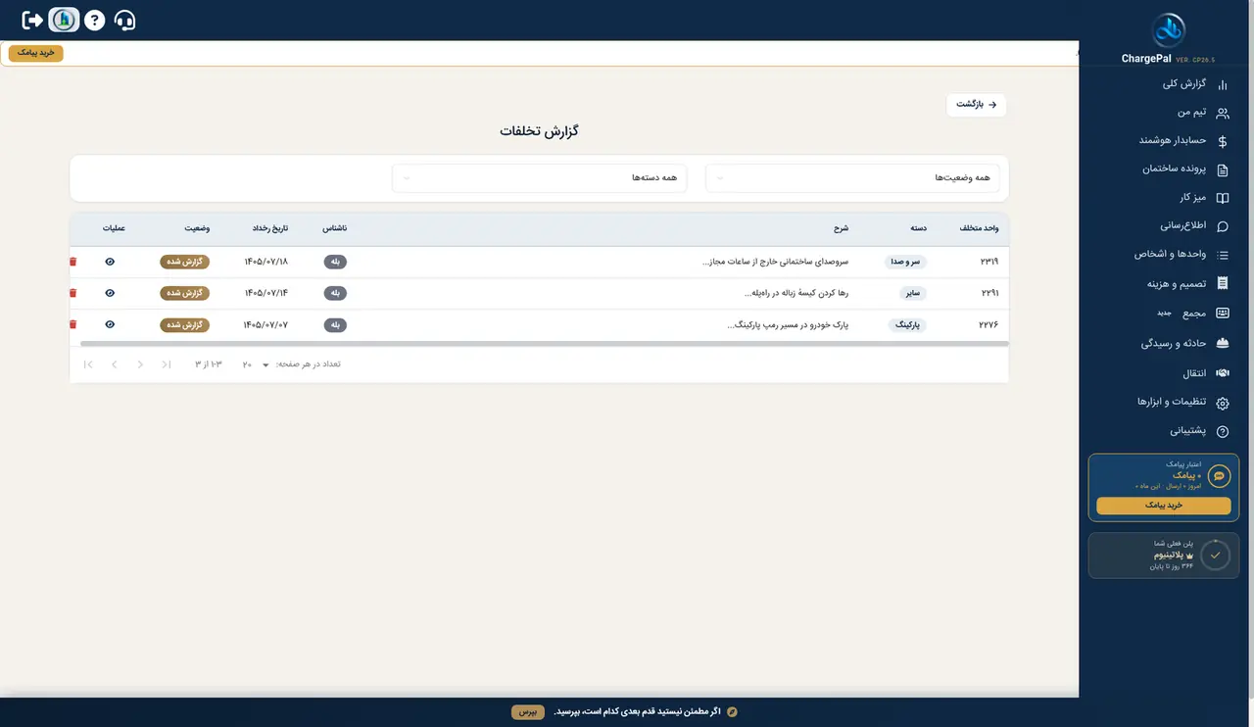
Task: Delete violation row for unit ۲۳۱۹
Action: tap(72, 262)
